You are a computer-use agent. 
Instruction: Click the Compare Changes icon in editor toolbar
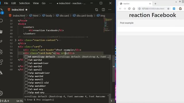point(97,10)
